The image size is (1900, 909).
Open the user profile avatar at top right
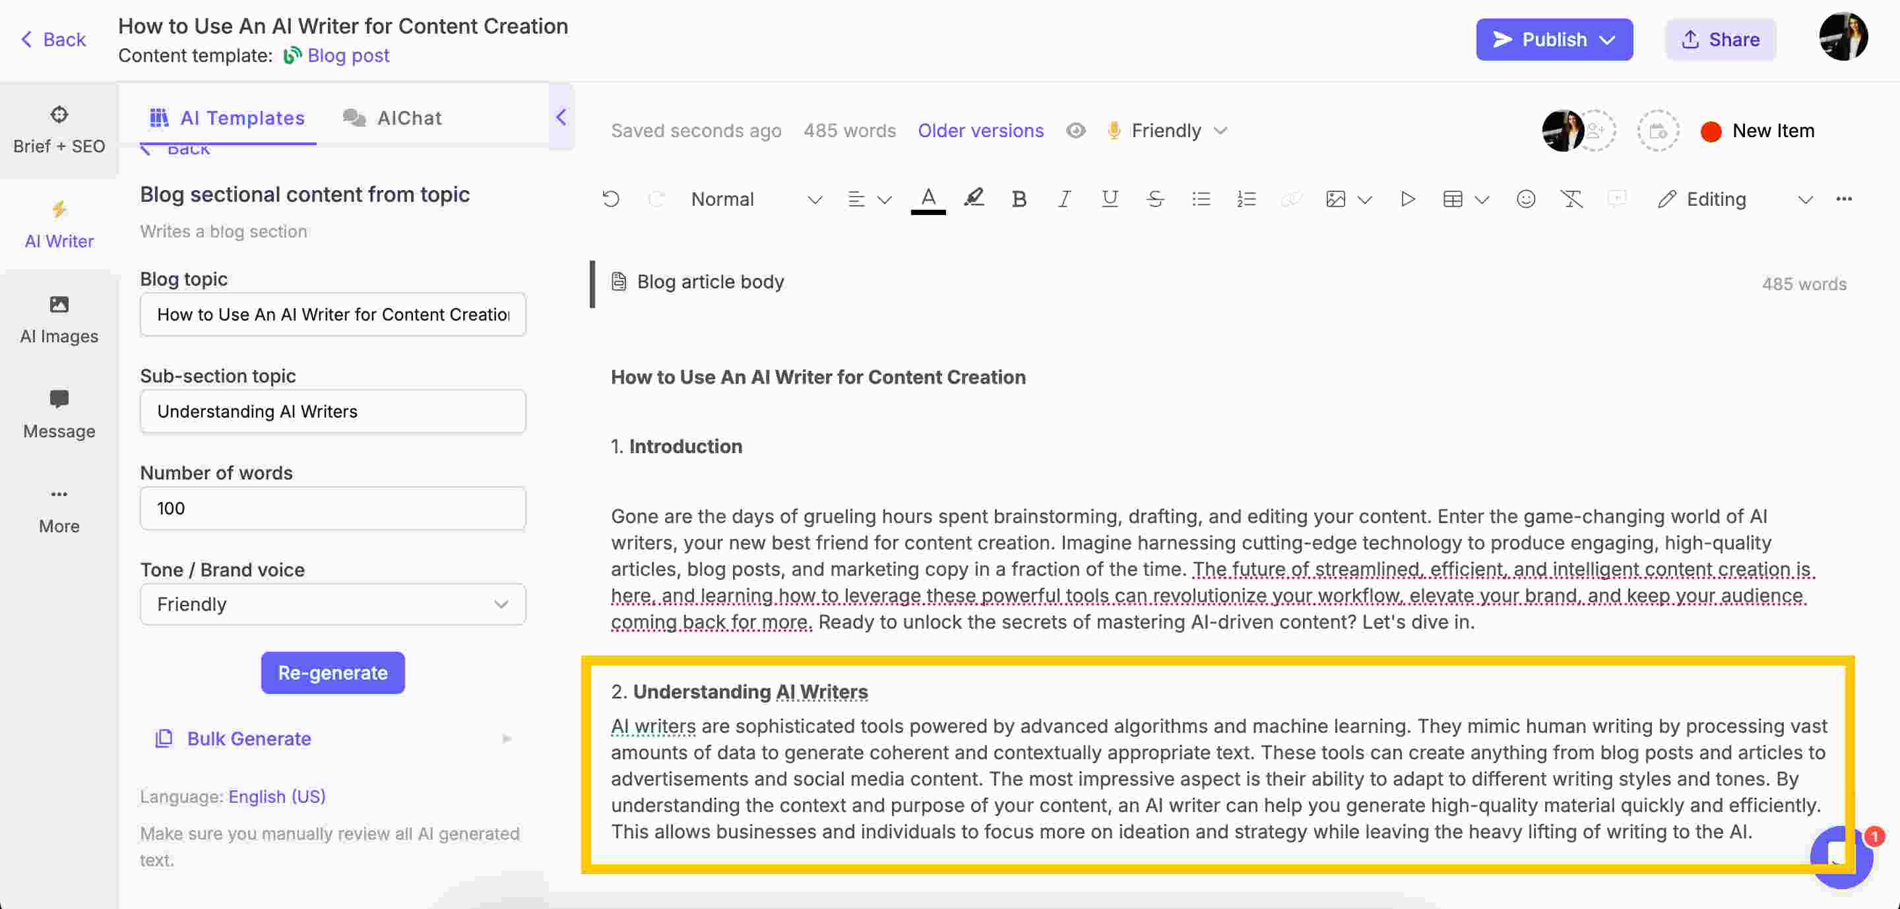pyautogui.click(x=1842, y=37)
